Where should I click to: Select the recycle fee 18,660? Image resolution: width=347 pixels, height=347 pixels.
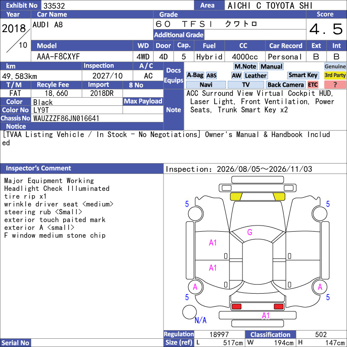click(56, 93)
